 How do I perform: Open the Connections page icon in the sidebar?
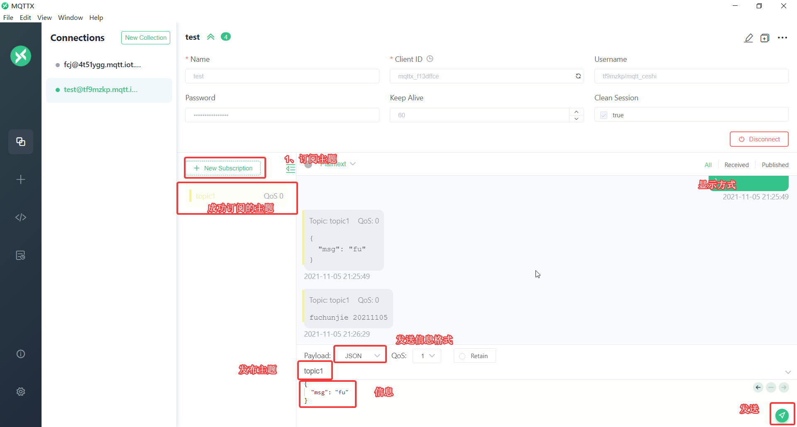21,142
